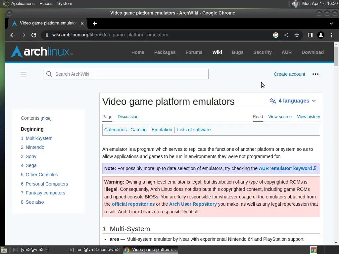Switch to root@vm3:/home/vm3 terminal in taskbar
This screenshot has width=339, height=254.
pyautogui.click(x=94, y=250)
